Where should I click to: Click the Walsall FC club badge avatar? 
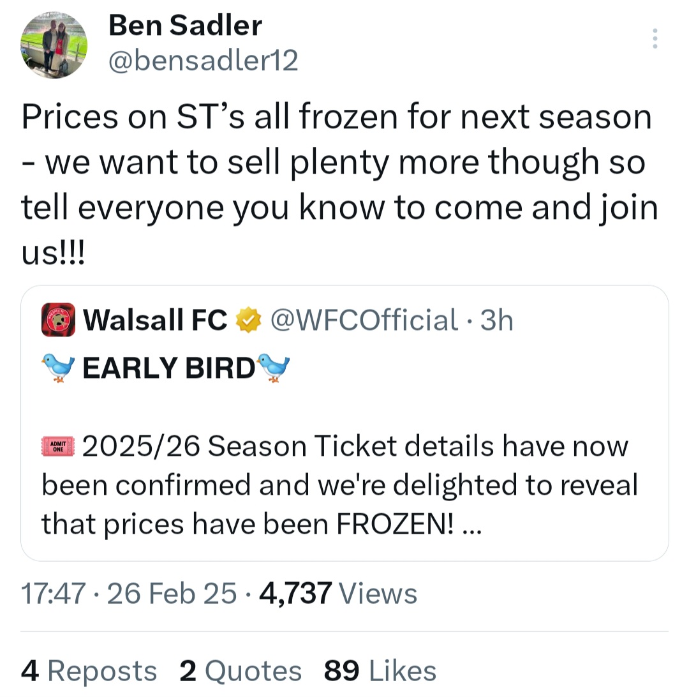[58, 320]
